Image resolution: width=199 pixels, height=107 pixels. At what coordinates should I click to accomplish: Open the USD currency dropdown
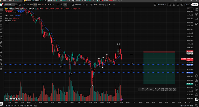190,9
